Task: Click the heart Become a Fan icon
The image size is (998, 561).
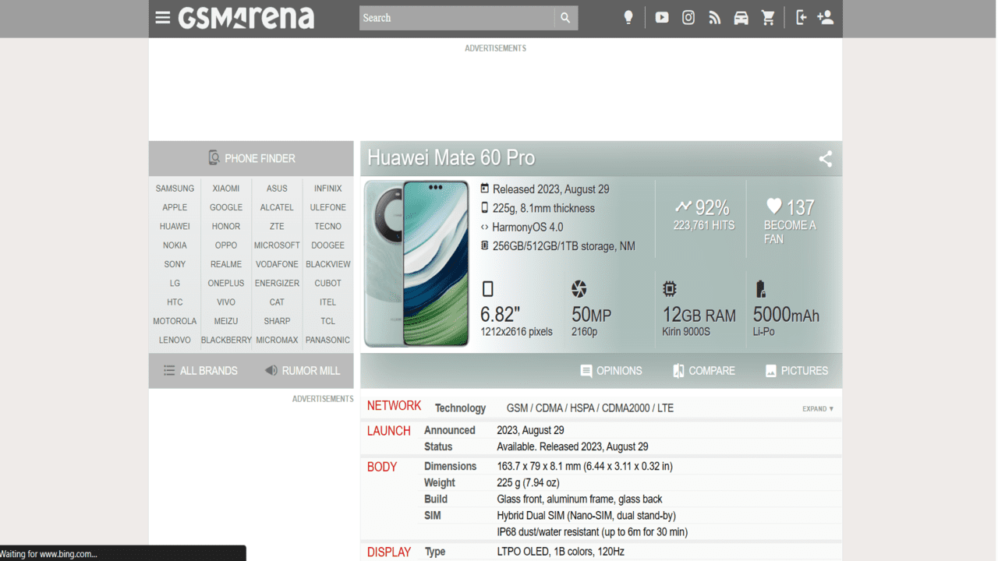Action: pyautogui.click(x=773, y=206)
